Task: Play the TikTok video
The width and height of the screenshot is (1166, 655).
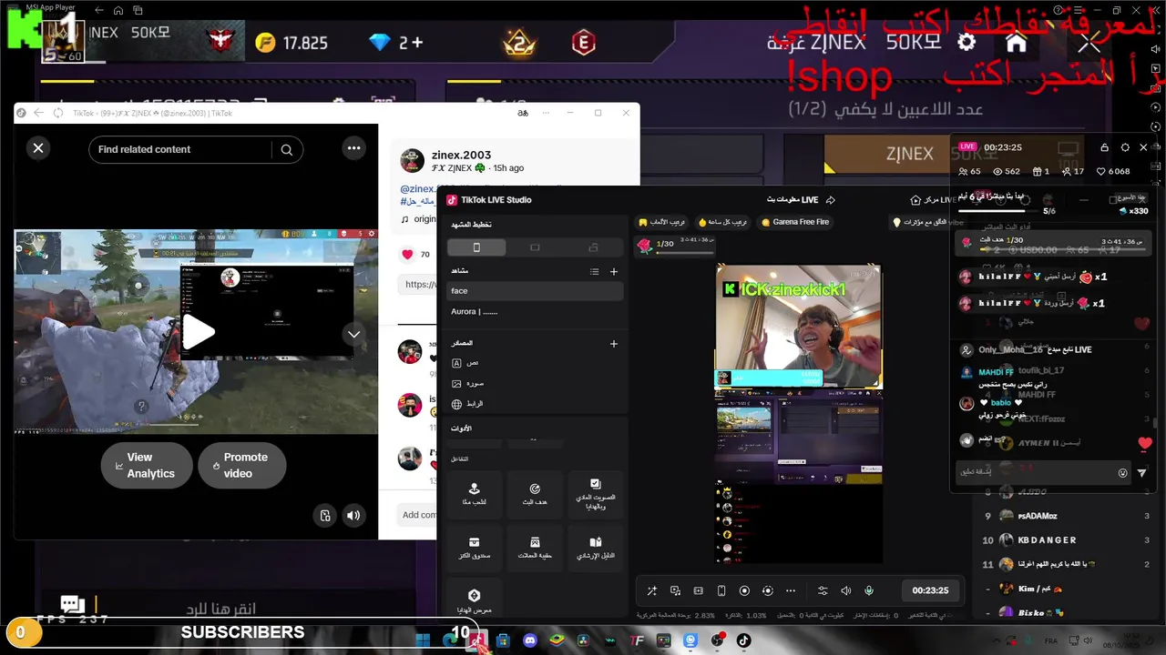Action: coord(198,332)
